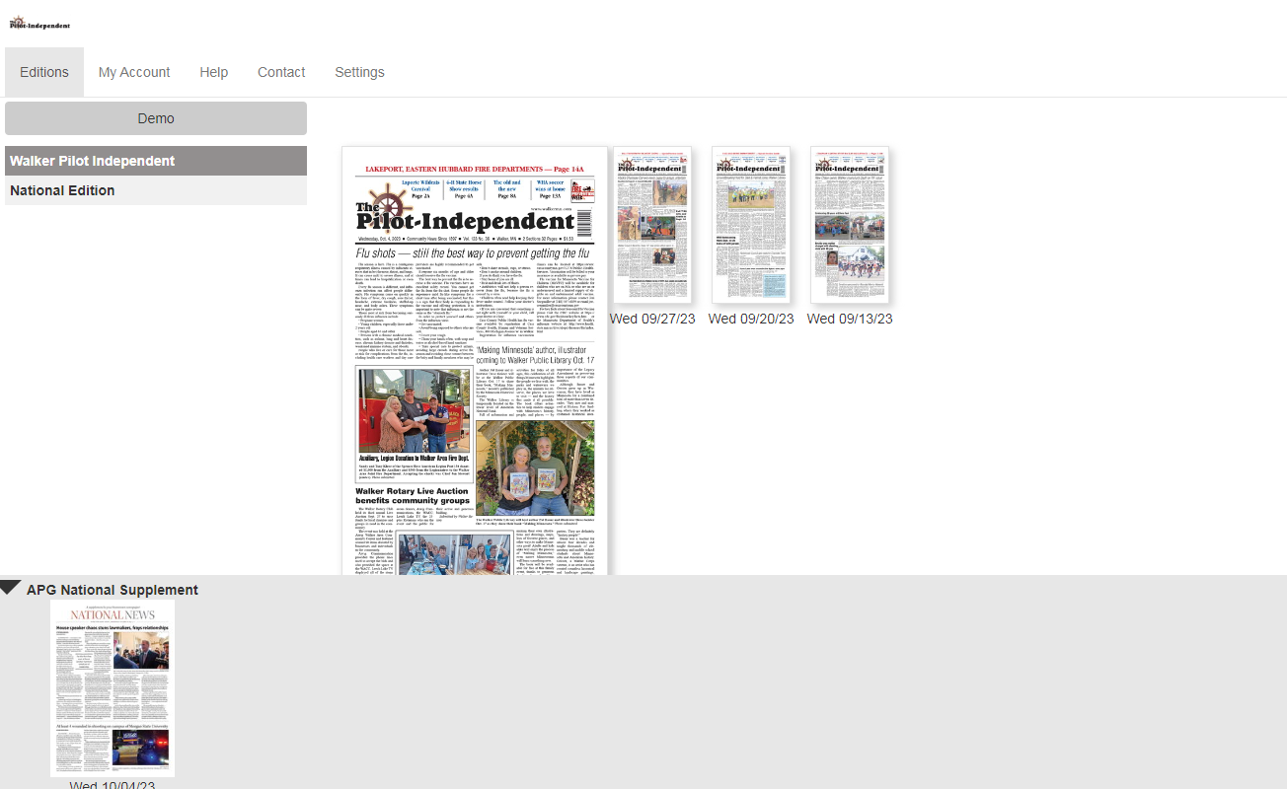The height and width of the screenshot is (789, 1287).
Task: Click the Pilot-Independent logo at top
Action: 39,24
